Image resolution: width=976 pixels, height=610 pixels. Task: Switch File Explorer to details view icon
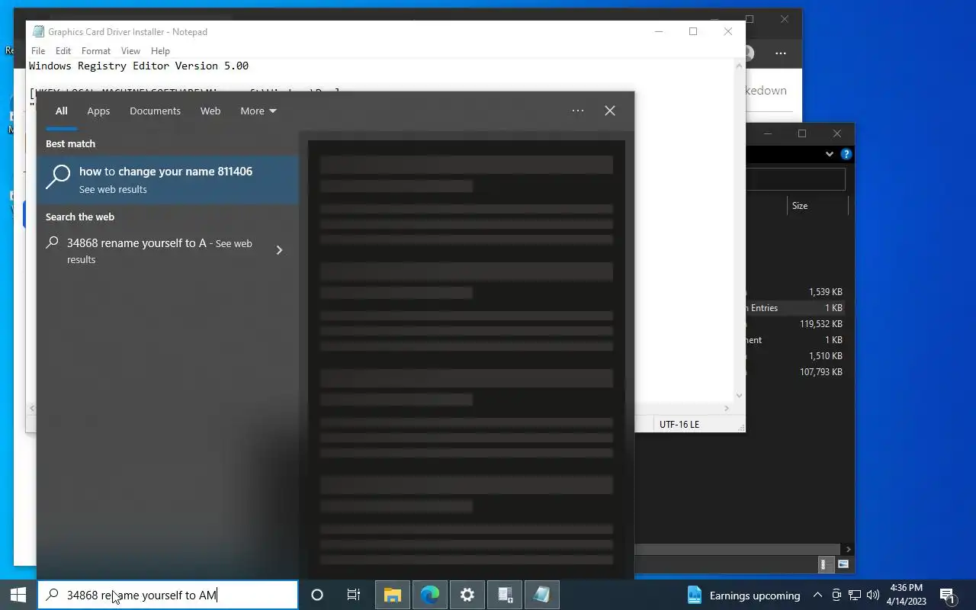point(824,565)
